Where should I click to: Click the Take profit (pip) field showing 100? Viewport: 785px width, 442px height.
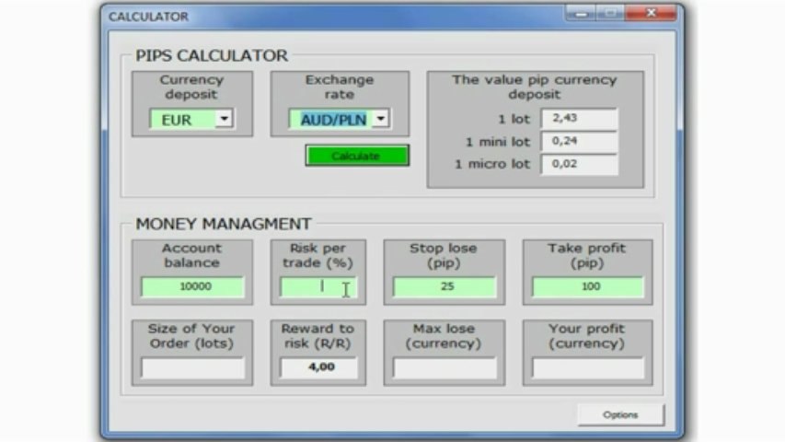tap(588, 286)
